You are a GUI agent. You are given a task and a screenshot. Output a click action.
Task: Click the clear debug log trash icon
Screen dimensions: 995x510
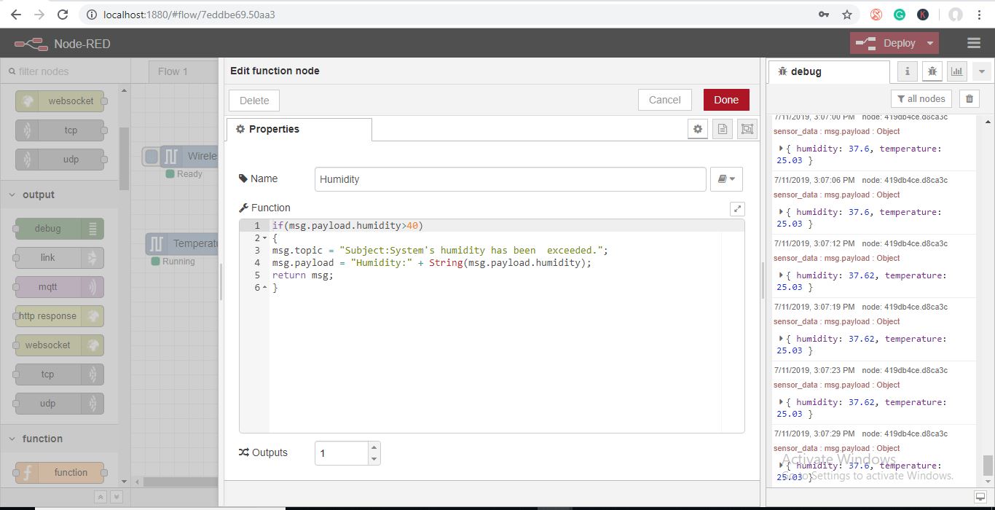point(969,99)
